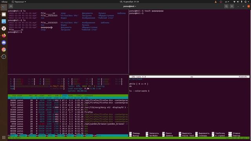Sort htop by the CPU% column header
This screenshot has height=141, width=251.
click(64, 96)
